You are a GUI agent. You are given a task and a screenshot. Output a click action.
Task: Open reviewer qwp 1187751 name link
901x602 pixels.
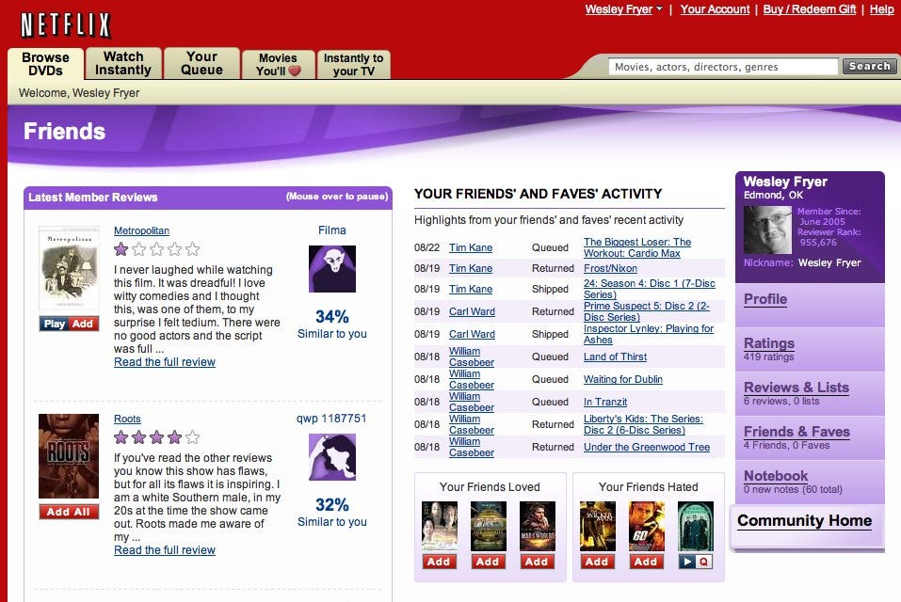(x=331, y=419)
